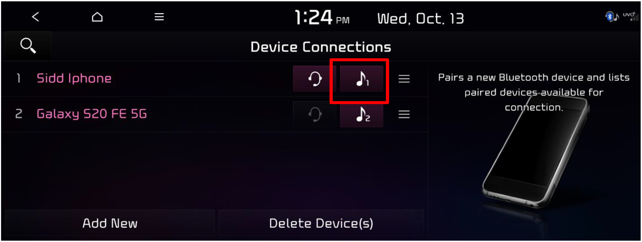Viewport: 642px width, 242px height.
Task: Click the Bluetooth status icon
Action: (612, 17)
